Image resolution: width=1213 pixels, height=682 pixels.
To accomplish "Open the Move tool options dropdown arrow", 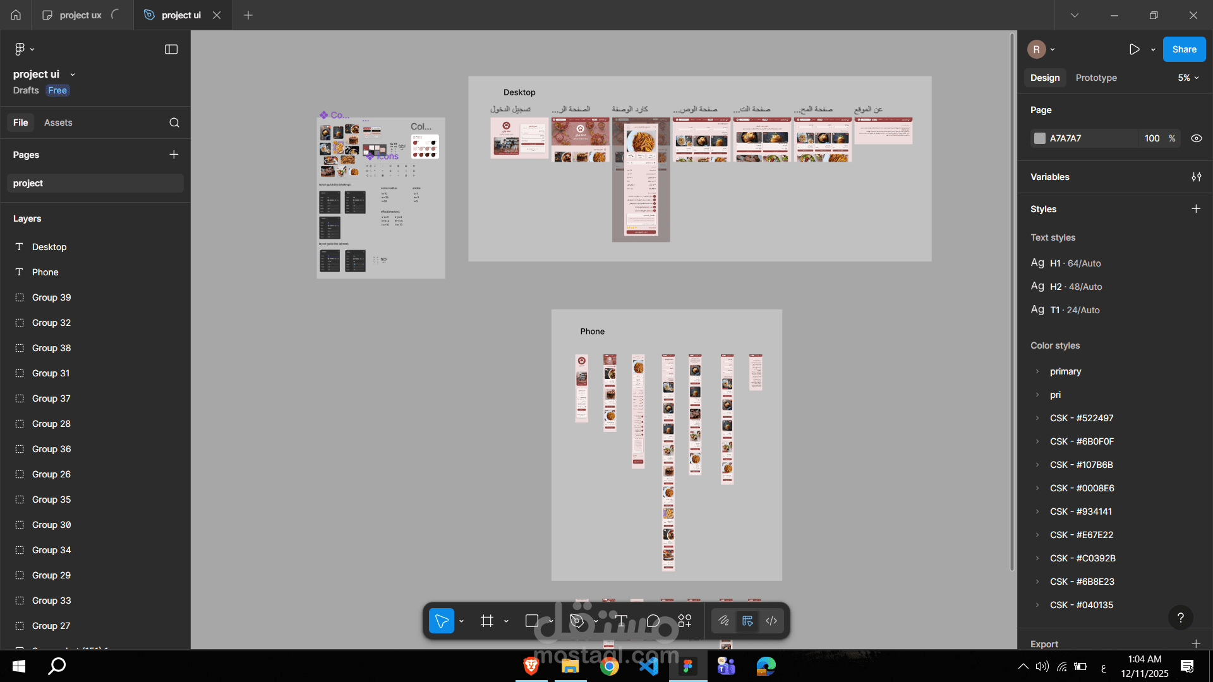I will coord(462,621).
